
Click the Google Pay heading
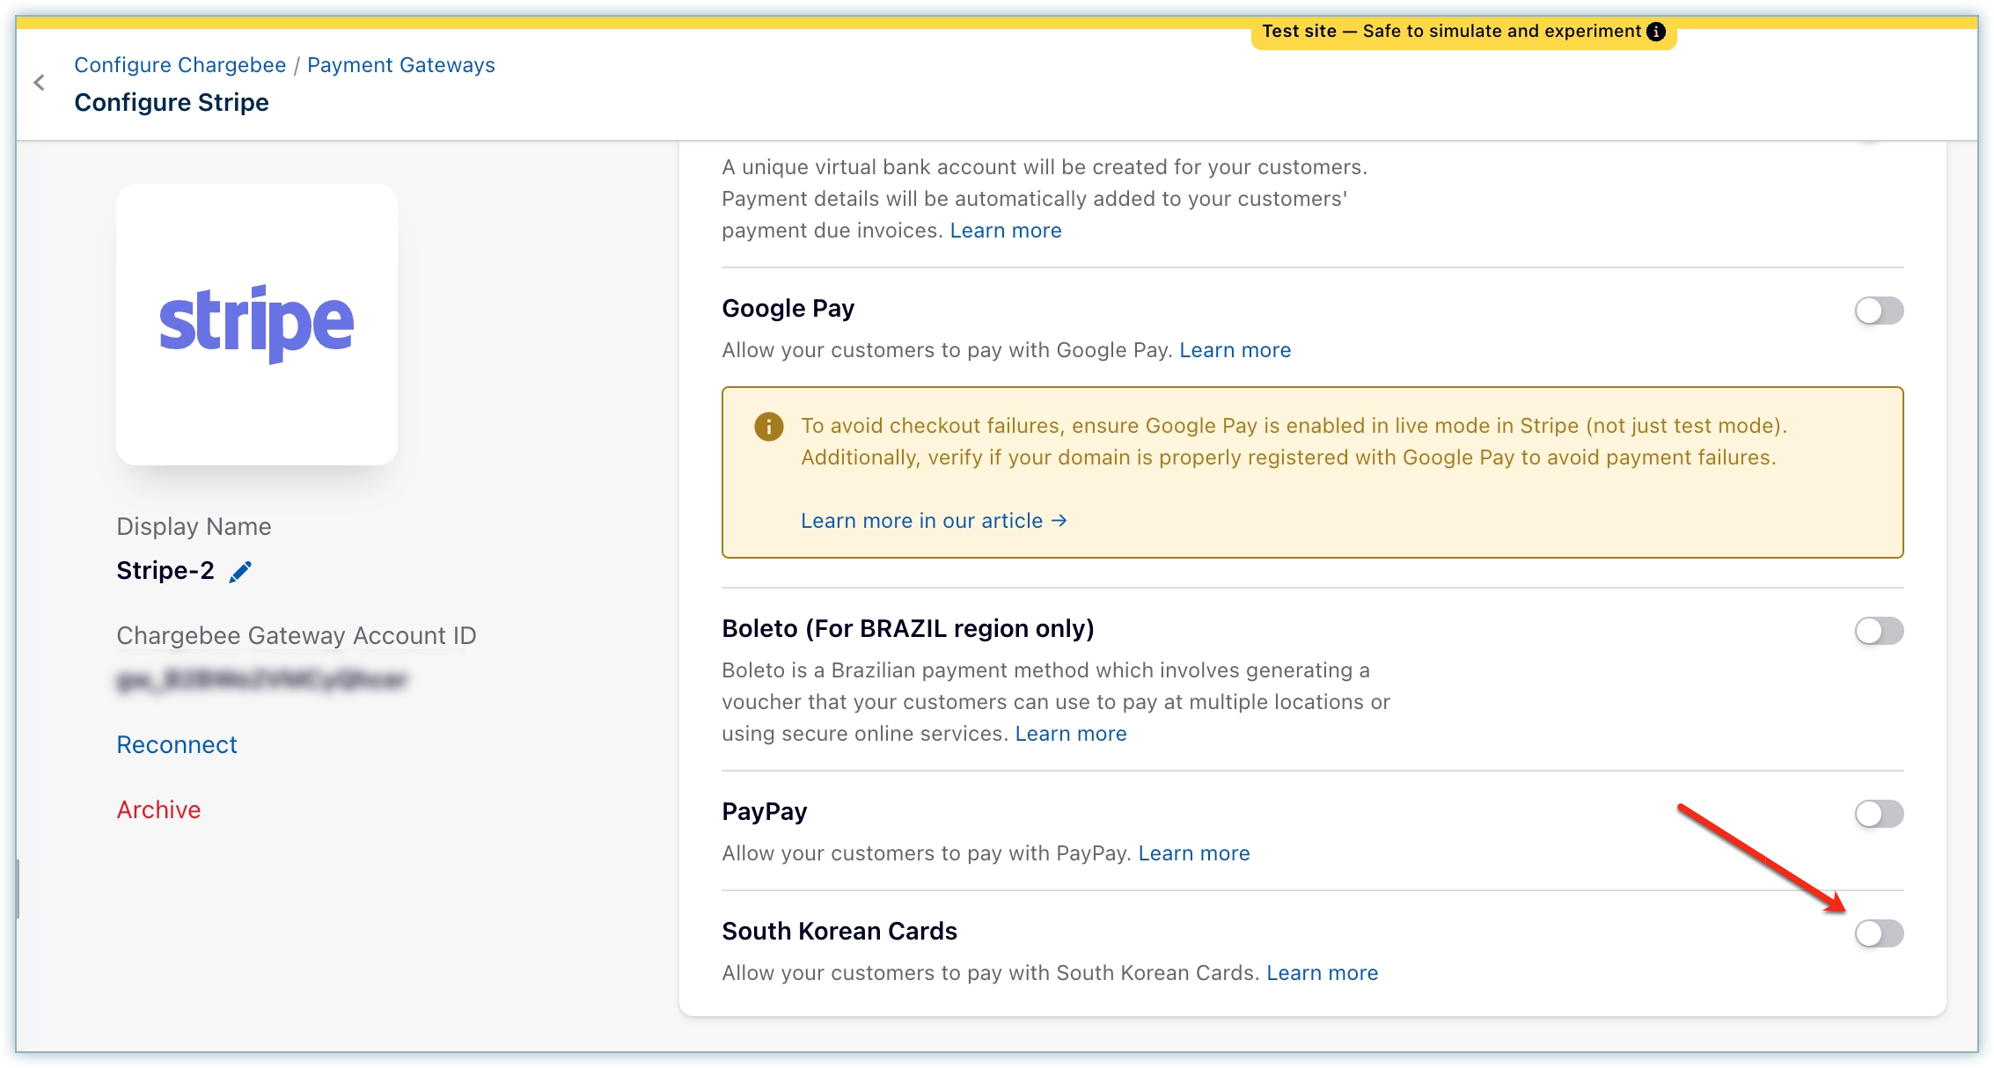pyautogui.click(x=788, y=309)
